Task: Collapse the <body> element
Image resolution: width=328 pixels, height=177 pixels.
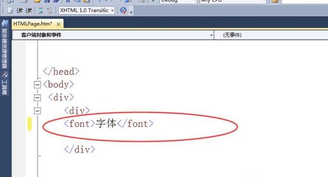Action: [x=37, y=85]
